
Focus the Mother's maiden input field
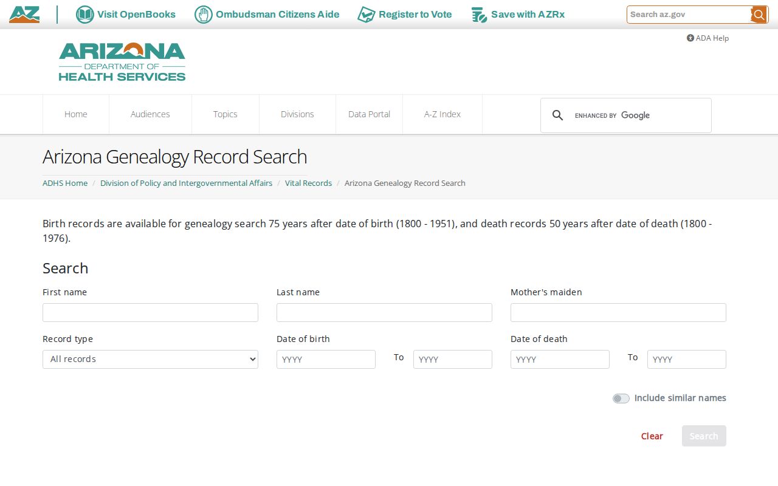point(618,312)
